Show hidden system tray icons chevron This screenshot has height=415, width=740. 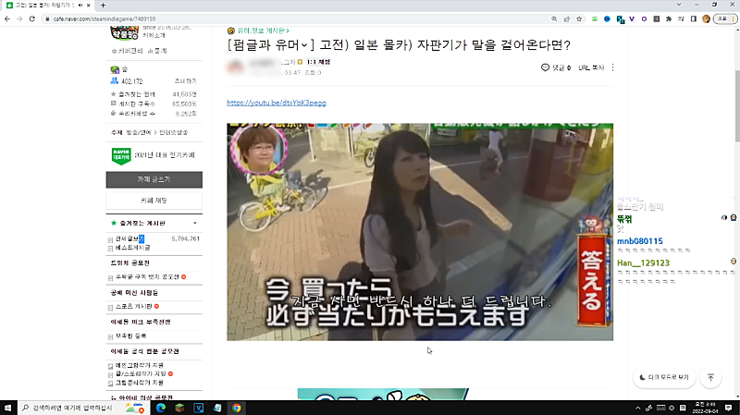click(637, 408)
